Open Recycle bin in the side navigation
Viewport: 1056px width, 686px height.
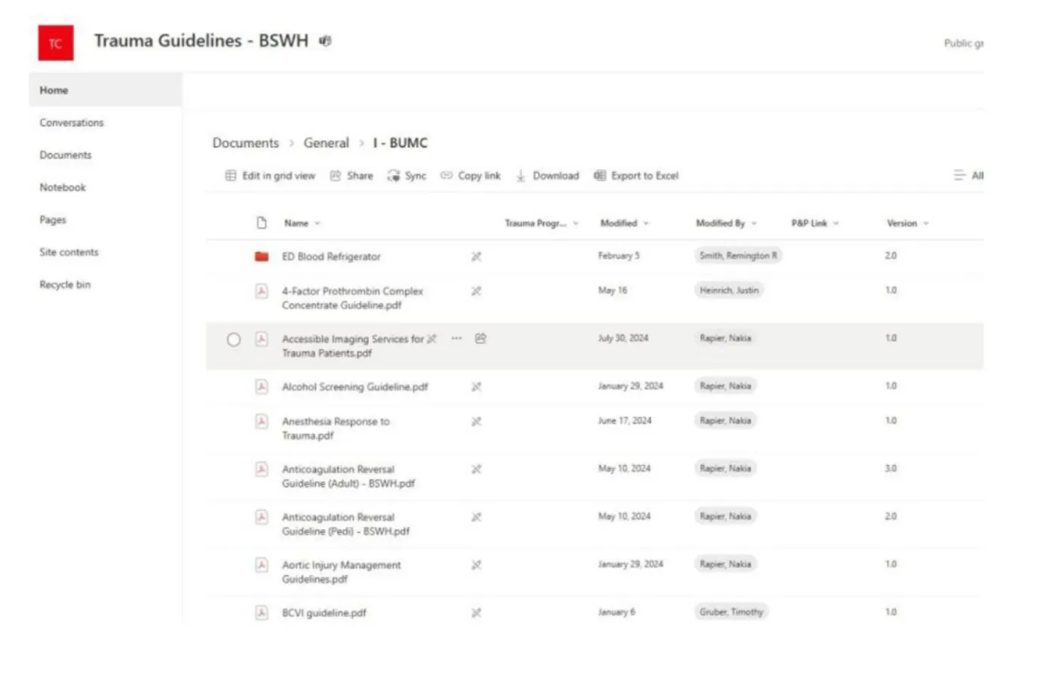pyautogui.click(x=65, y=285)
